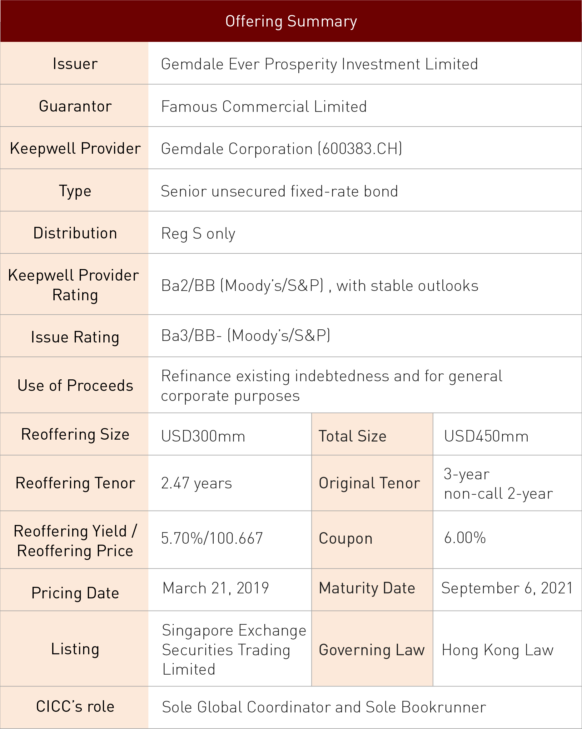Select the Issuer label cell
The height and width of the screenshot is (729, 582).
(x=74, y=63)
